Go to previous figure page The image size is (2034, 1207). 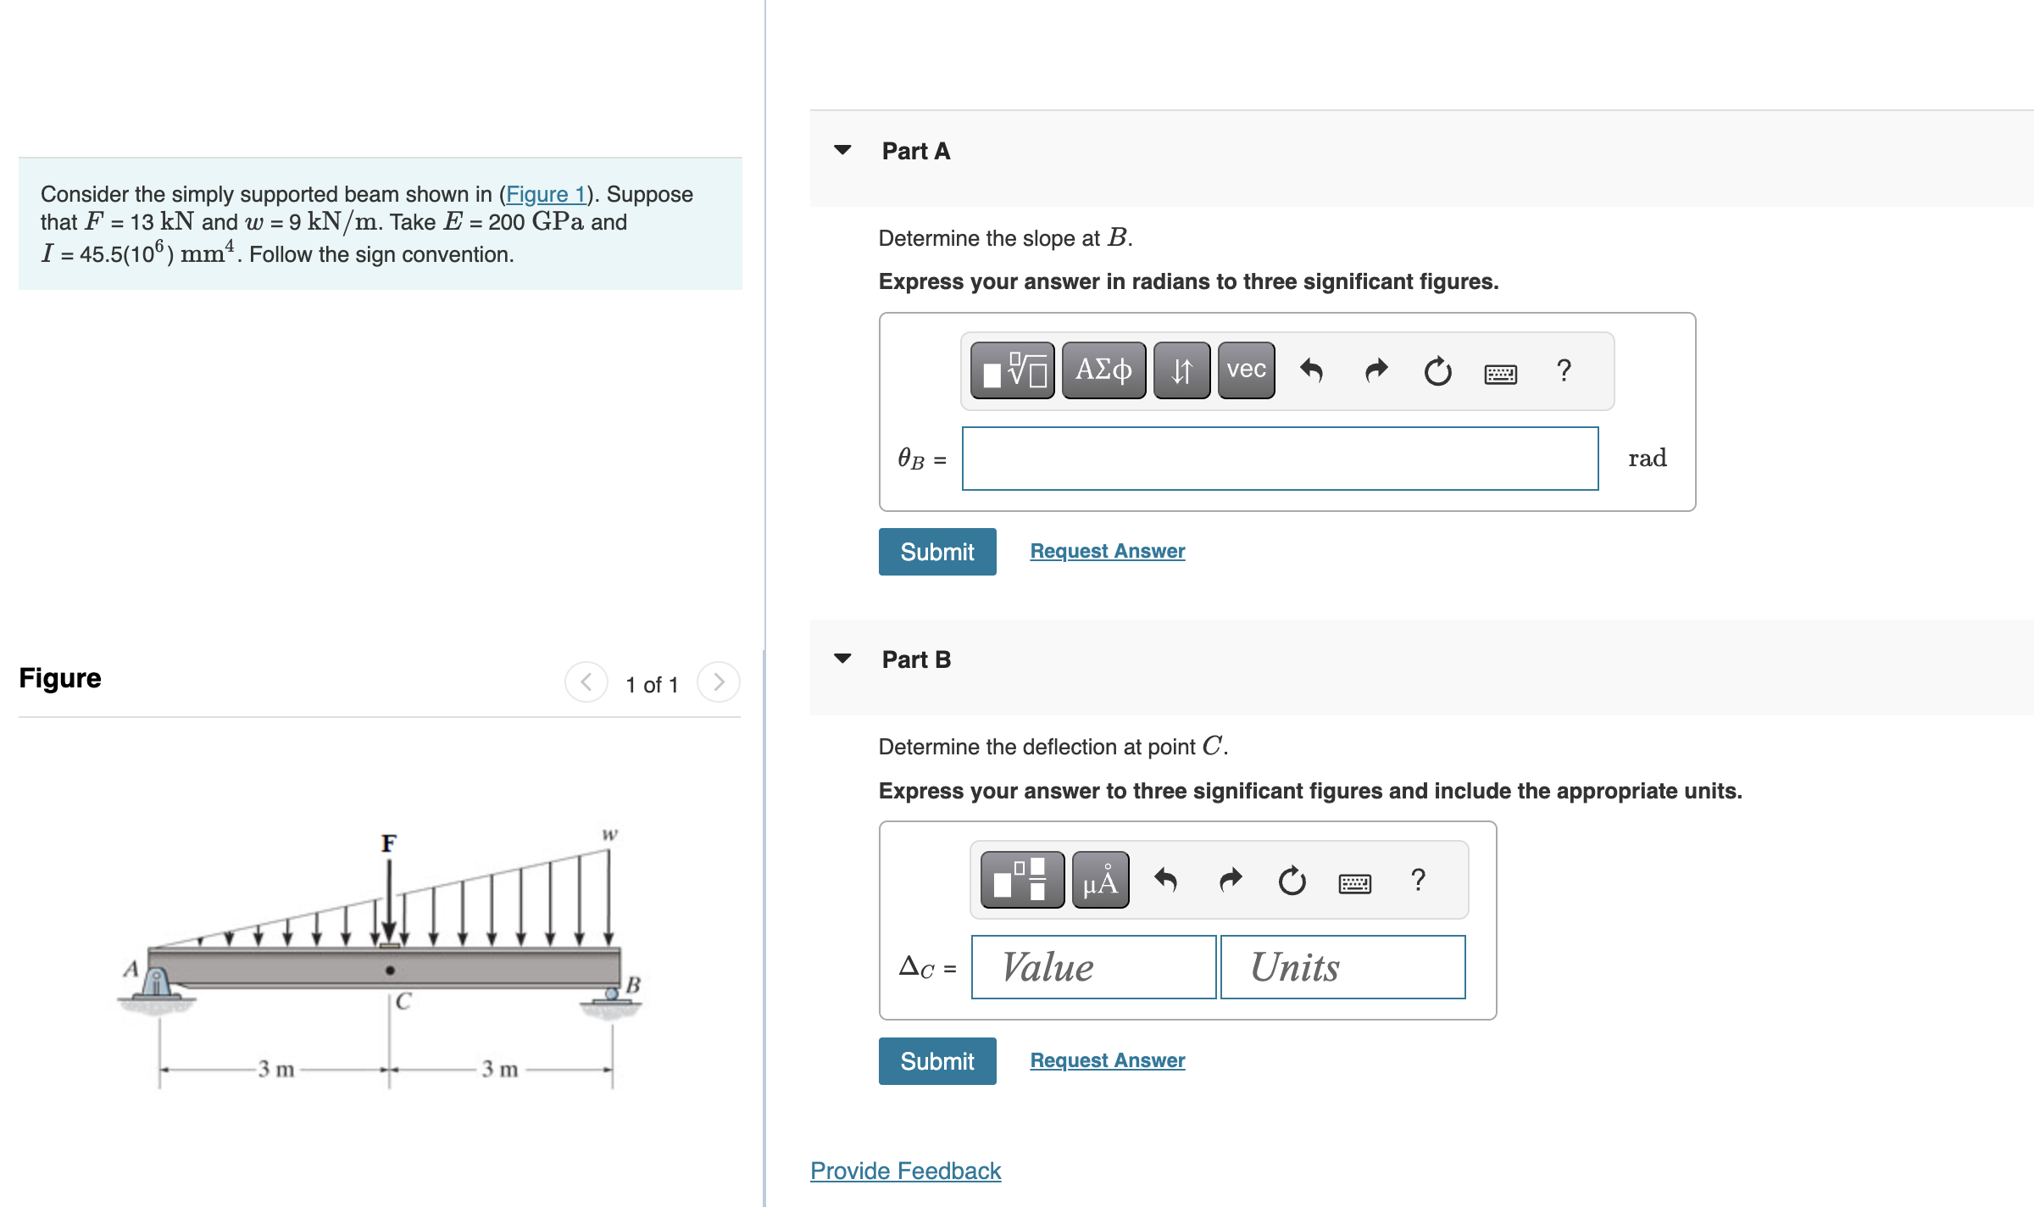coord(586,681)
